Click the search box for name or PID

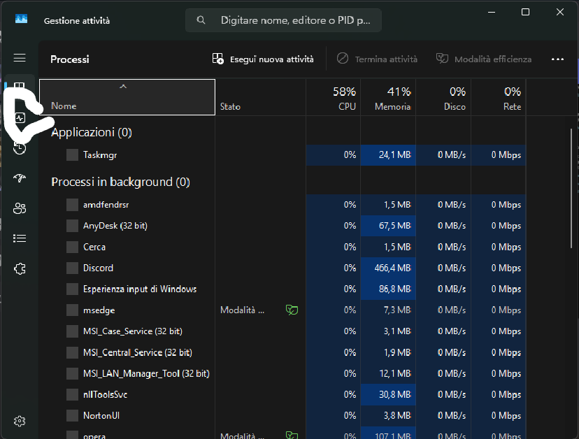pyautogui.click(x=283, y=20)
